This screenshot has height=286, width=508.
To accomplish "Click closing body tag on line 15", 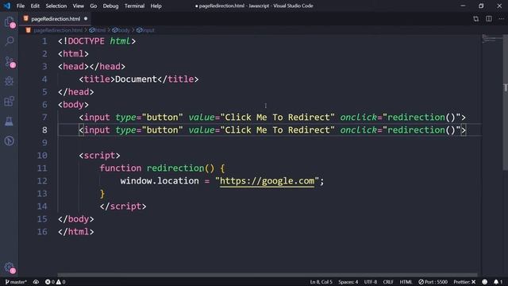I will [x=76, y=219].
